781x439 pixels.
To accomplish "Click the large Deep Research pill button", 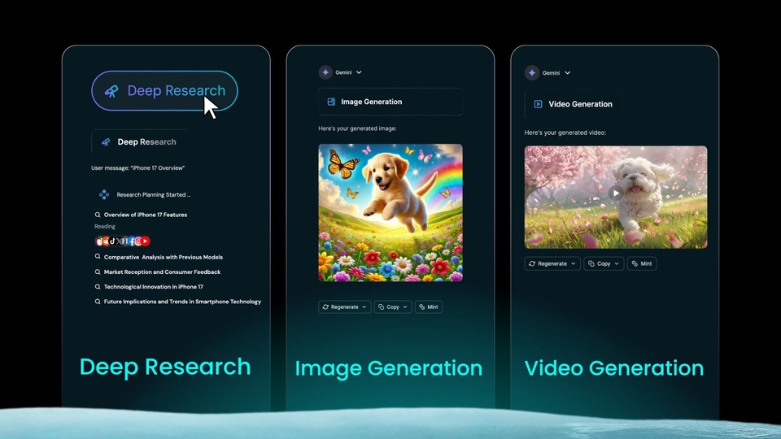I will pos(164,91).
